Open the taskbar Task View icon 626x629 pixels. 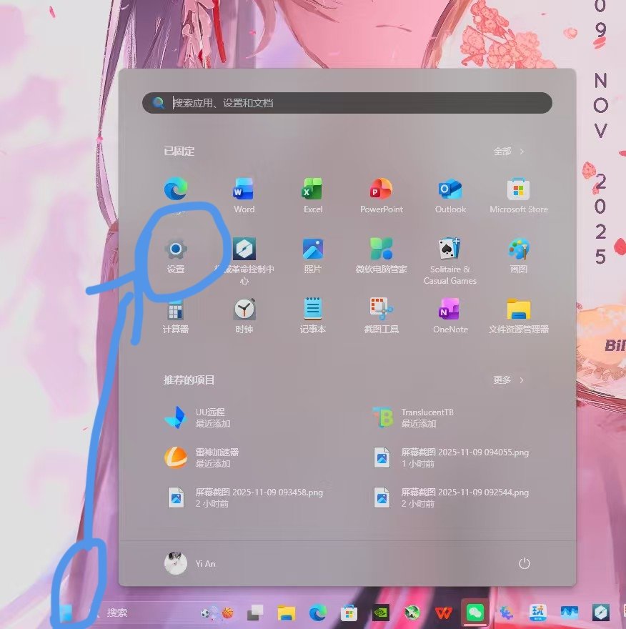pos(255,613)
